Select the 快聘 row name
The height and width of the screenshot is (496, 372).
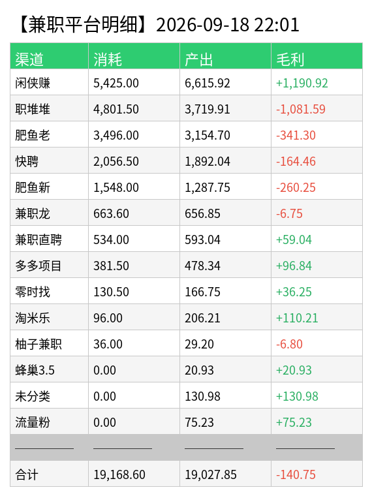click(x=27, y=162)
